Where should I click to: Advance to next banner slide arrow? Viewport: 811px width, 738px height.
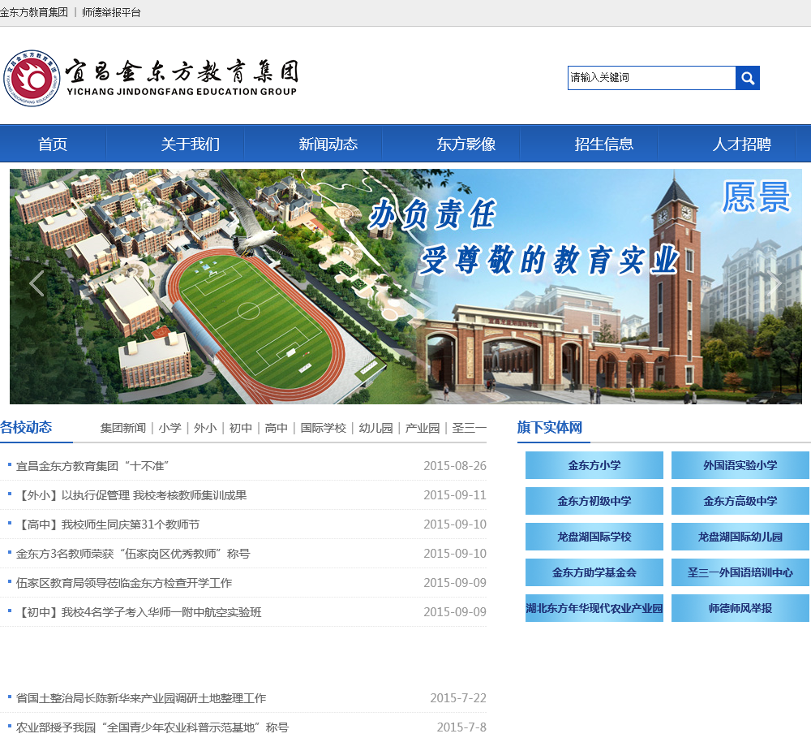click(776, 283)
